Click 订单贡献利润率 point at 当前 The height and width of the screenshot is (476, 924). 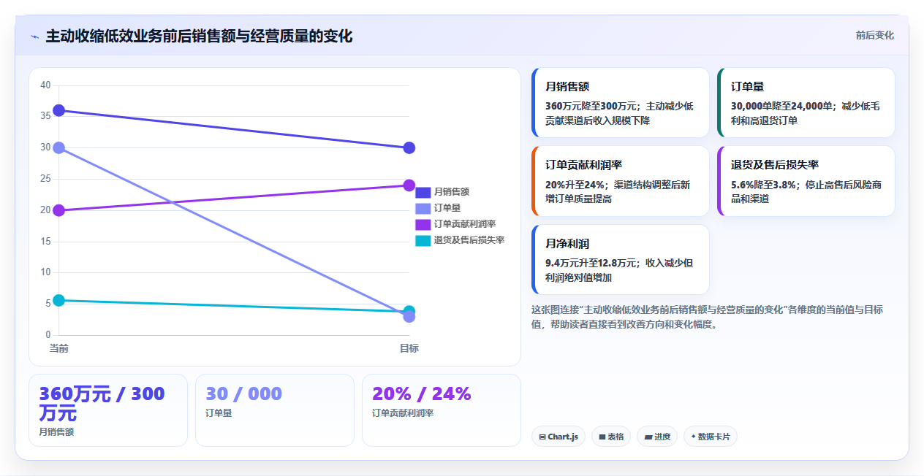(59, 210)
